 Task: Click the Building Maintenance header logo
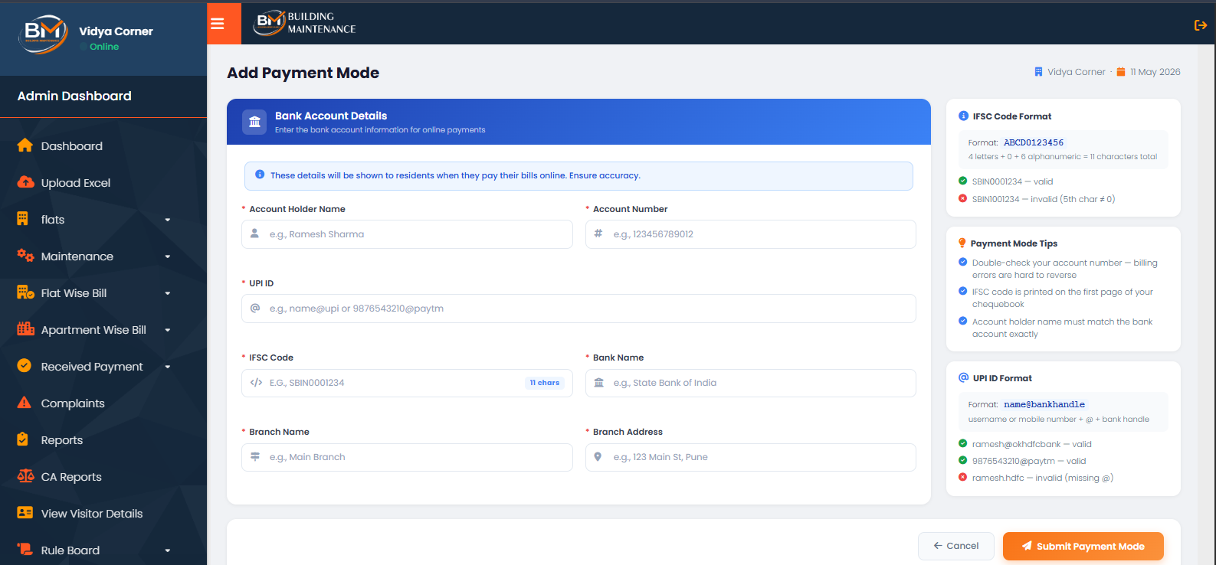click(x=305, y=23)
